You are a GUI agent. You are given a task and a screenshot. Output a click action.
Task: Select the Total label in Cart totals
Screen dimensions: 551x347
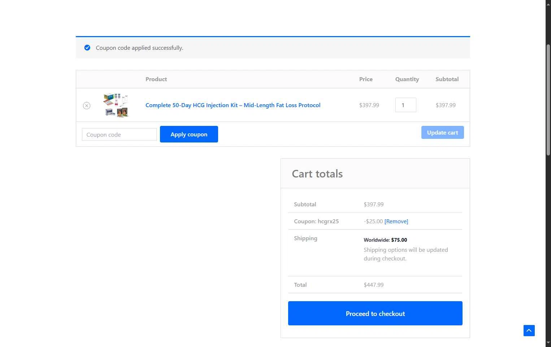coord(300,285)
